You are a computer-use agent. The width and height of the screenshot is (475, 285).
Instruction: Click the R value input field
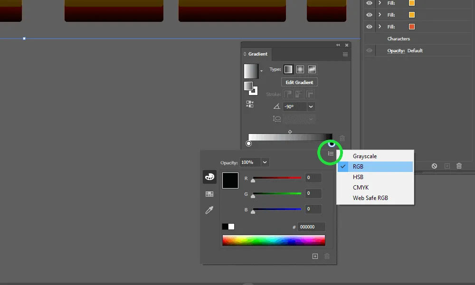(x=313, y=178)
